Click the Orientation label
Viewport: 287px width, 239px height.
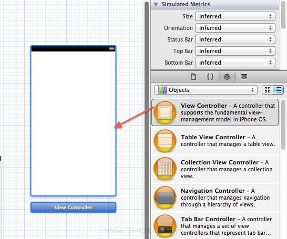(x=178, y=28)
